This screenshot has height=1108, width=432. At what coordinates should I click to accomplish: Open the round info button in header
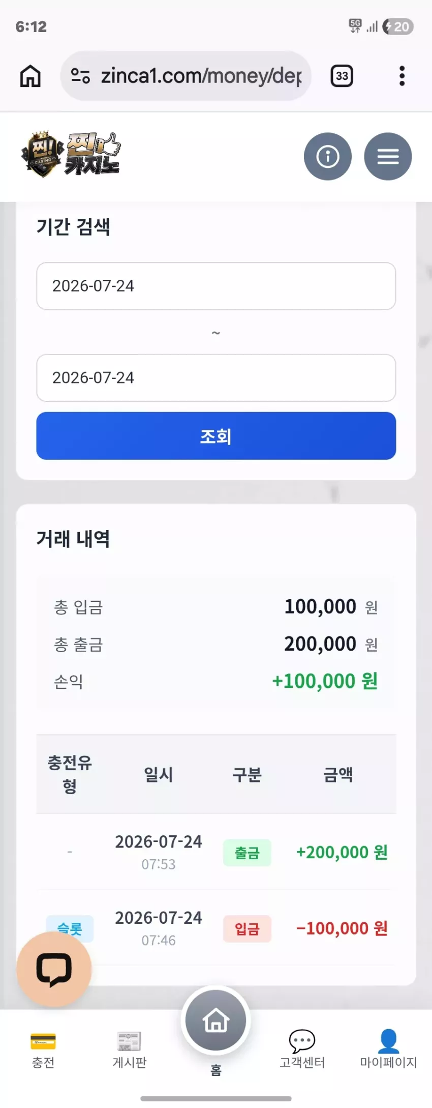pyautogui.click(x=328, y=156)
